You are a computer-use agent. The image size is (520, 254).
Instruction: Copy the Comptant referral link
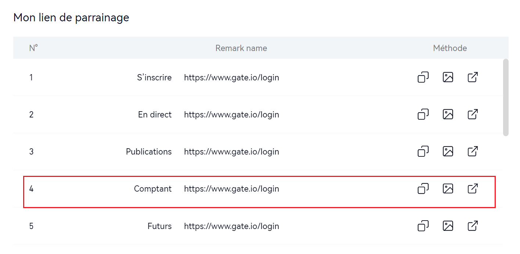423,189
